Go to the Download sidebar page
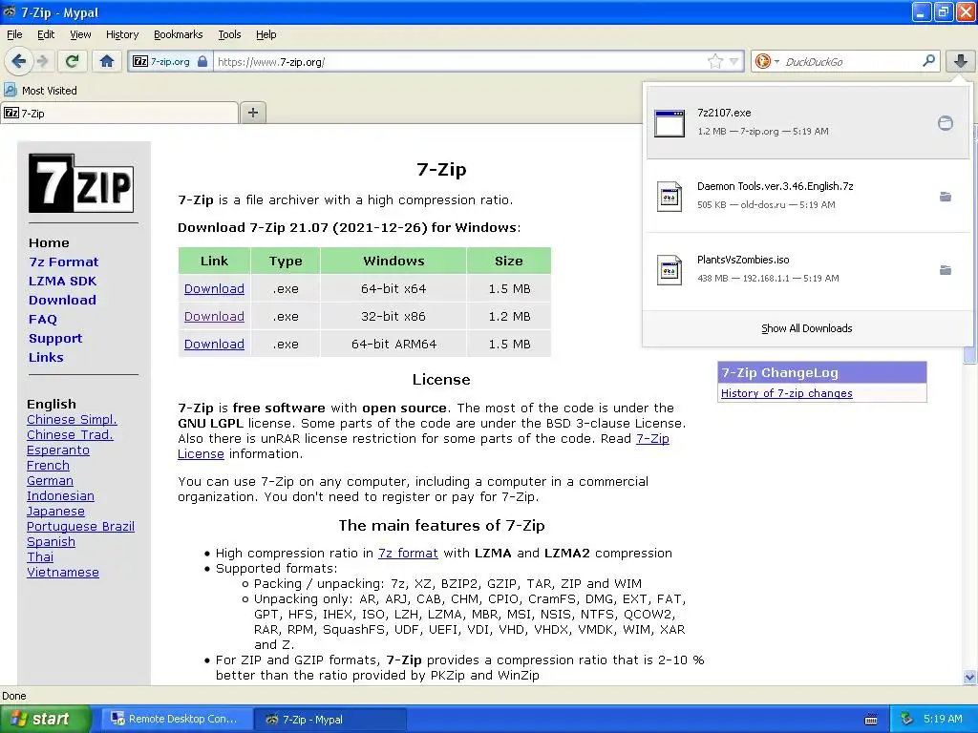Image resolution: width=978 pixels, height=733 pixels. [x=62, y=300]
